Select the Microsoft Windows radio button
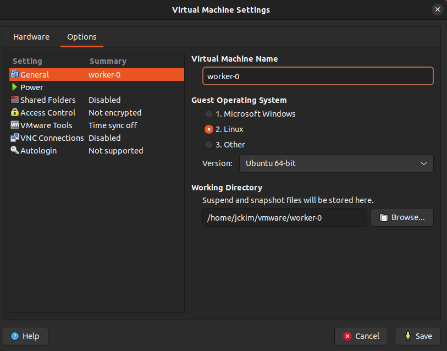This screenshot has width=447, height=351. (x=209, y=114)
